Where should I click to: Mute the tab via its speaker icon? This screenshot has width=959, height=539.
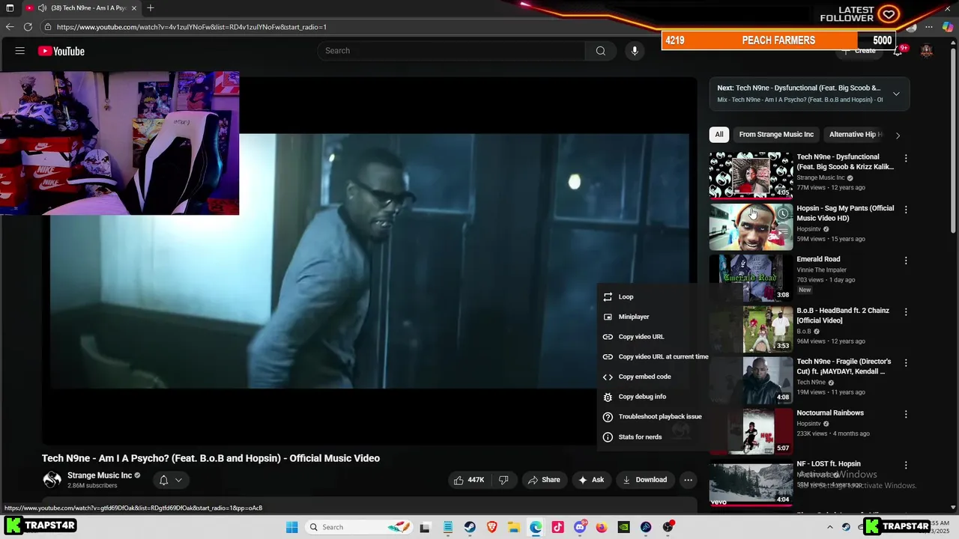point(43,8)
